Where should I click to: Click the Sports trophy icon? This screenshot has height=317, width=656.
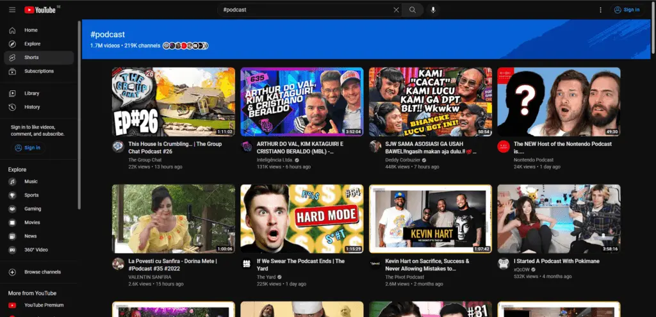pos(13,195)
